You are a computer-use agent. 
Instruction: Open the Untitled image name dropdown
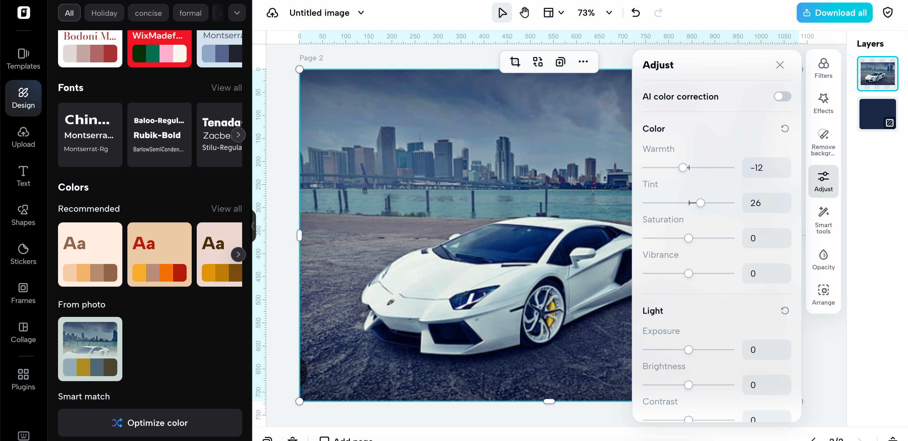click(361, 13)
